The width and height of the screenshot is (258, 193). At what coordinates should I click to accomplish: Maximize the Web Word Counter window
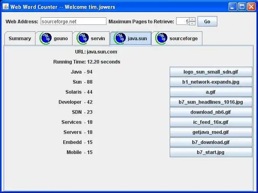click(x=242, y=7)
